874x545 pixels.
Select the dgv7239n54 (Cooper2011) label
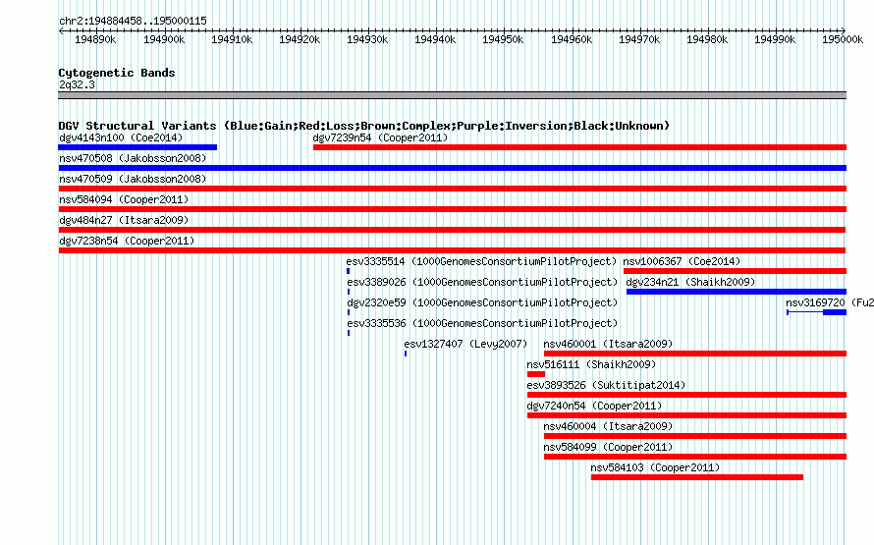point(380,137)
